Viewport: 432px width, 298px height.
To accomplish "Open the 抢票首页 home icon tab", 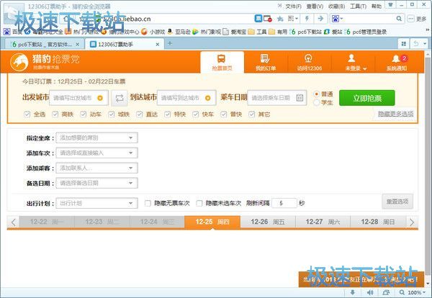I will coord(222,63).
